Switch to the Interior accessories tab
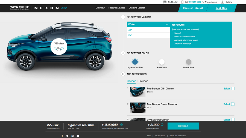This screenshot has width=246, height=138. click(143, 81)
